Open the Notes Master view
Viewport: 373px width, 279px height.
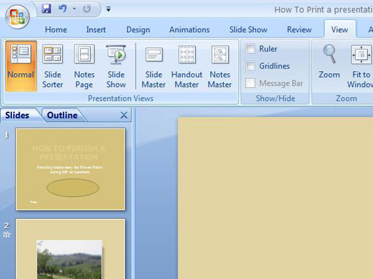pos(220,66)
